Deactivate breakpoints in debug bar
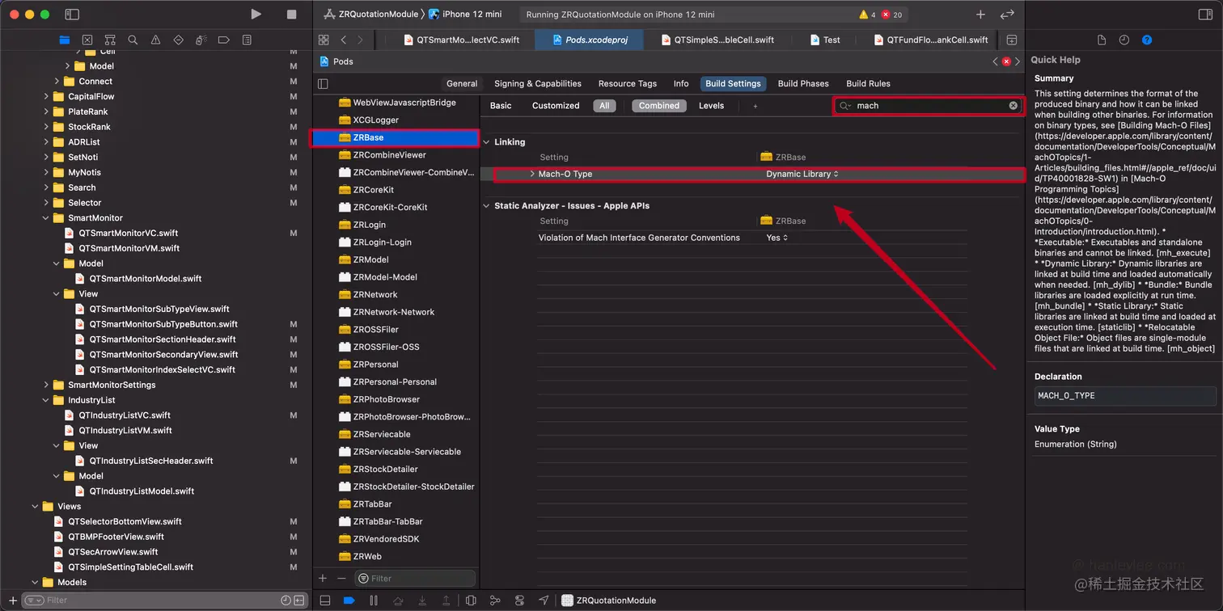Image resolution: width=1223 pixels, height=611 pixels. click(x=349, y=600)
